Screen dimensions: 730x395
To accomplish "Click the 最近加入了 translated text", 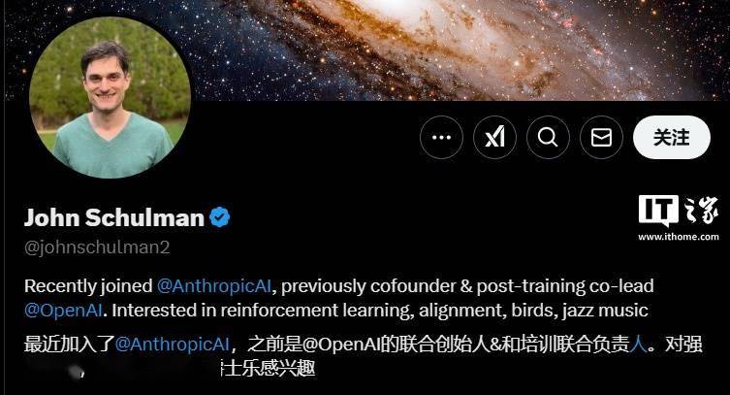I will click(x=70, y=345).
